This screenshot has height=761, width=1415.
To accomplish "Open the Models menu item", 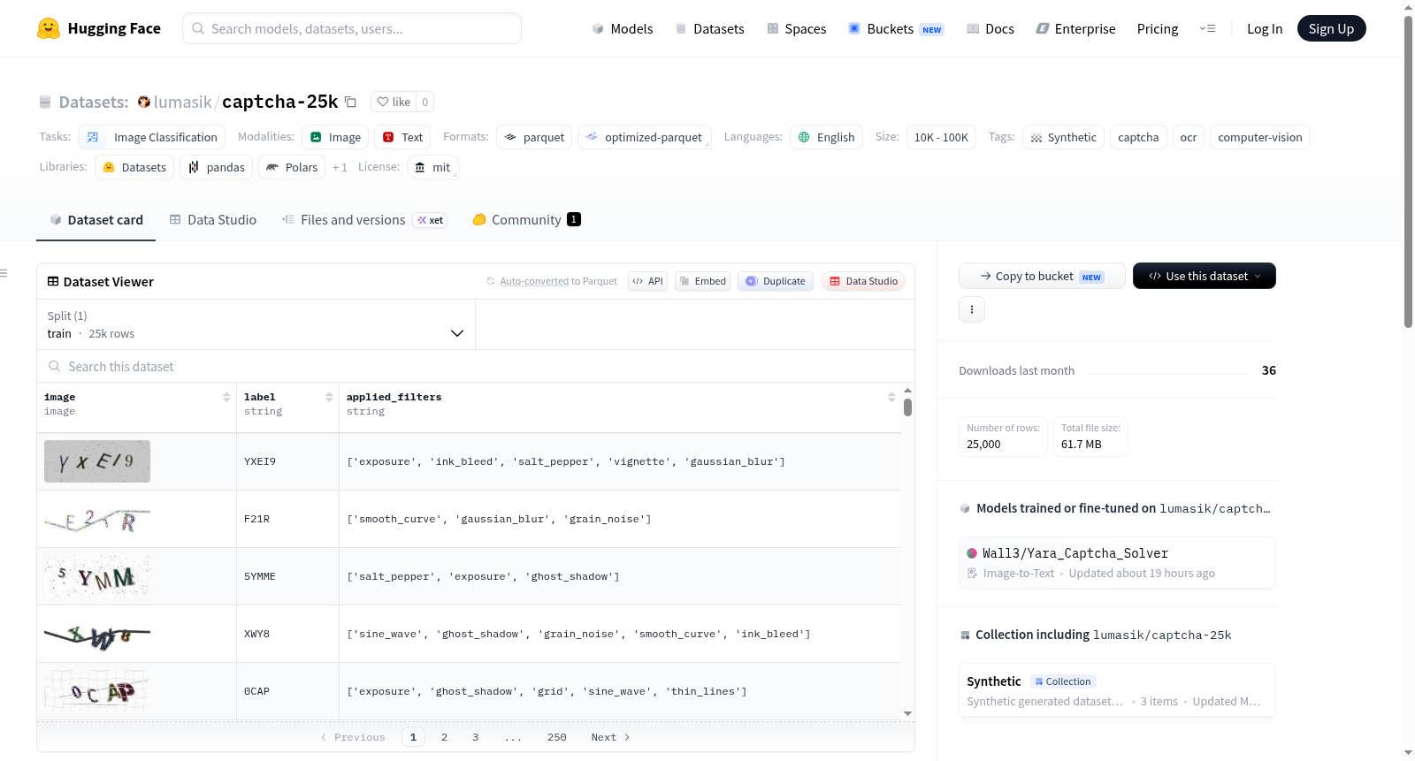I will (x=623, y=28).
